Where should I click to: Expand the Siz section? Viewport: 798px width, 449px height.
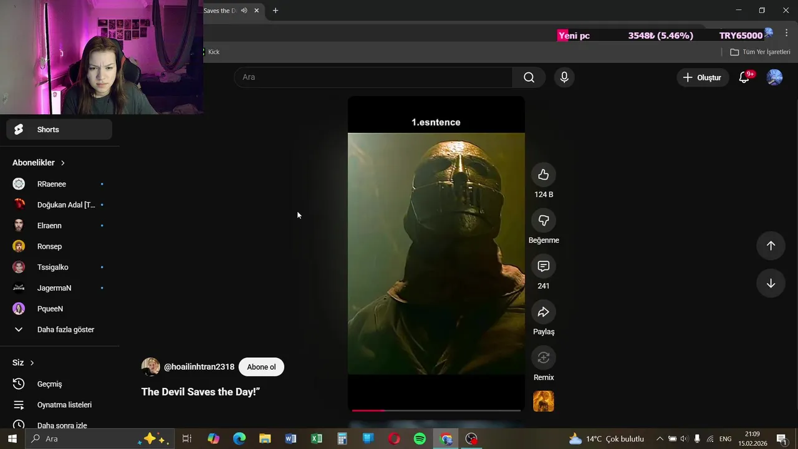click(x=23, y=363)
